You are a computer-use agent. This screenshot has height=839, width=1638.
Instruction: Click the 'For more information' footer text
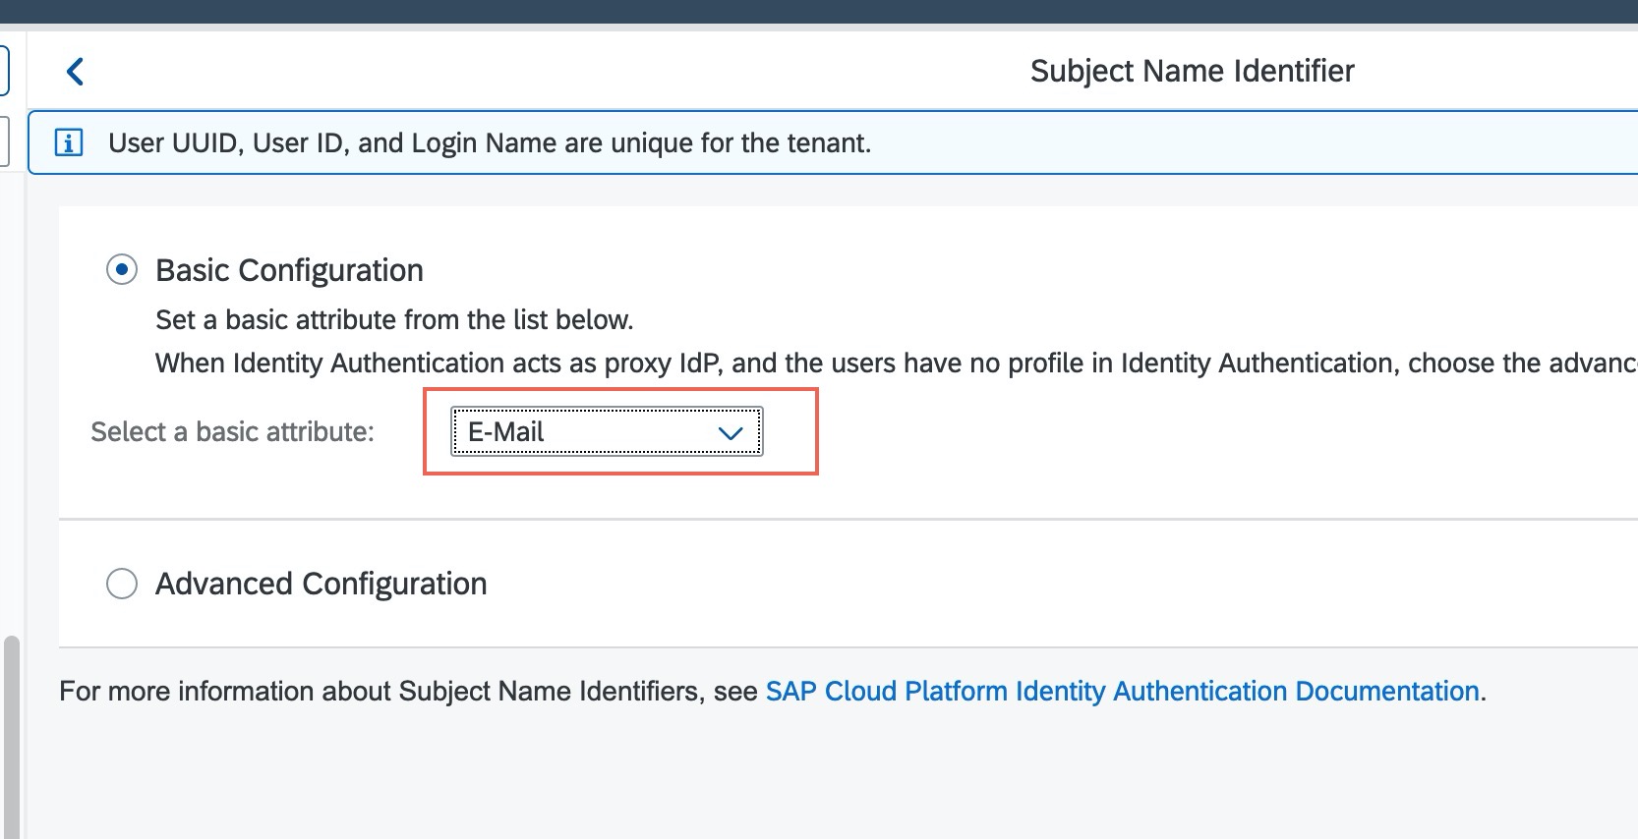[x=407, y=692]
